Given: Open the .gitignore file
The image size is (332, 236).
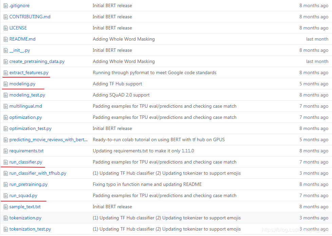Looking at the screenshot, I should point(19,6).
